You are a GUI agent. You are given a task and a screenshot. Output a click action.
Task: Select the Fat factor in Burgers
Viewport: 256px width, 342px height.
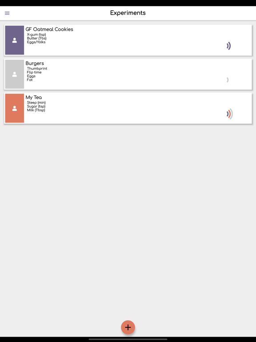point(30,80)
